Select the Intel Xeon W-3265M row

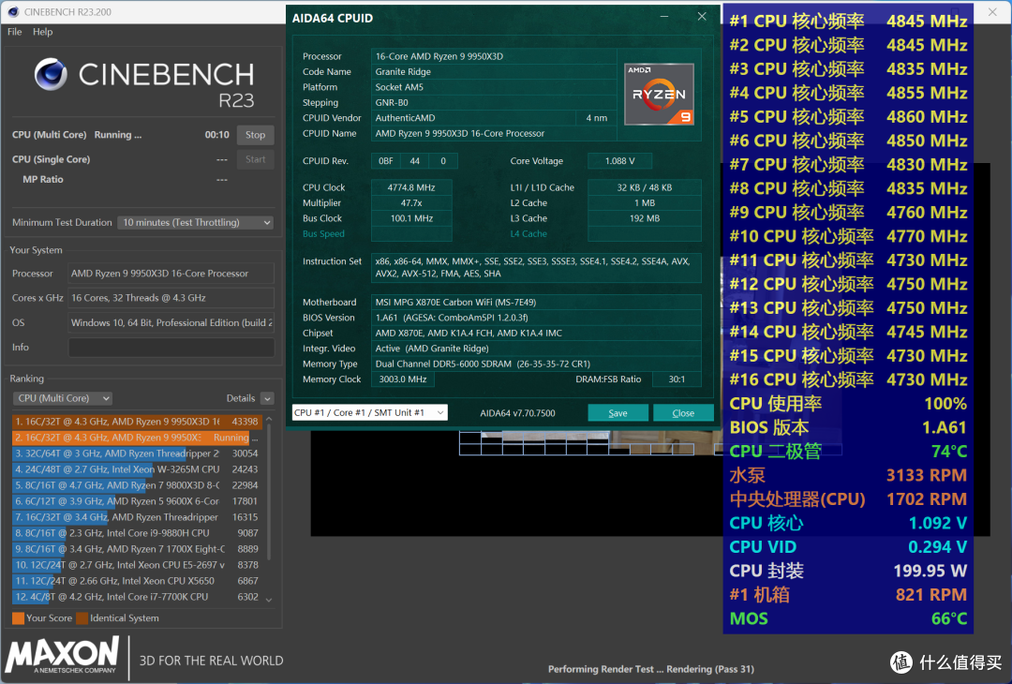[x=137, y=469]
